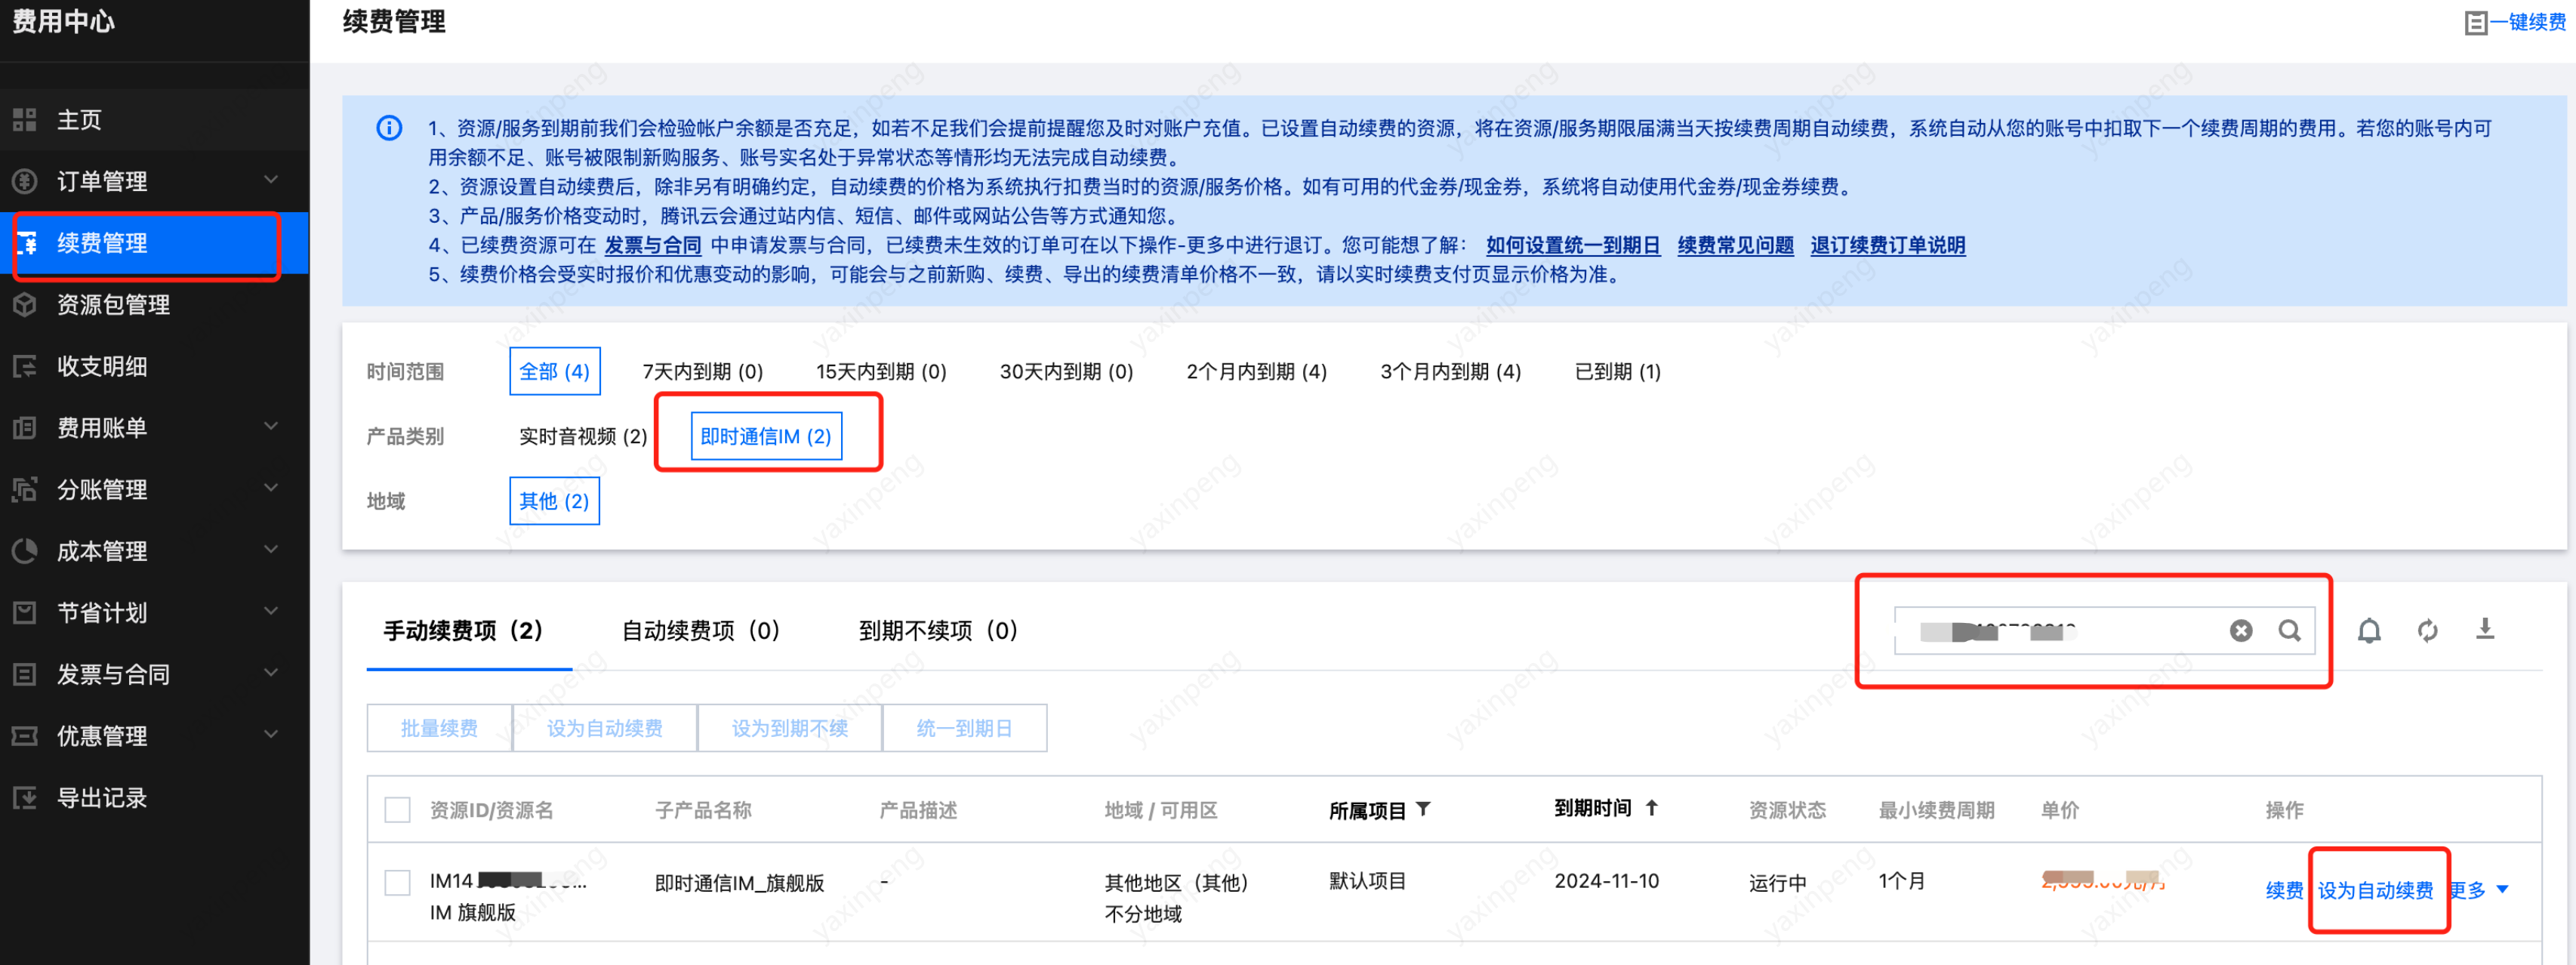Check the IM14 resource row checkbox
Screen dimensions: 2576x965
click(x=398, y=882)
